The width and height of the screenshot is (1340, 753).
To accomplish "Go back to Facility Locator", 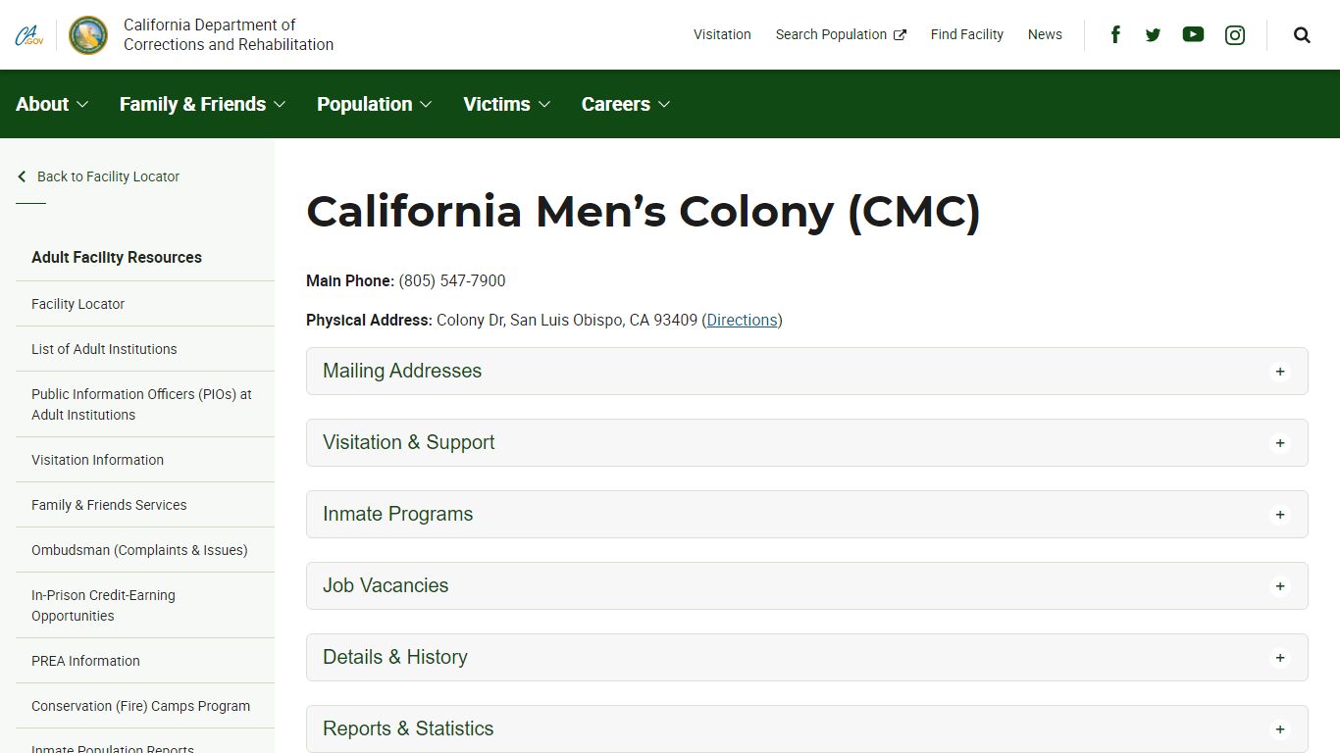I will pyautogui.click(x=98, y=176).
